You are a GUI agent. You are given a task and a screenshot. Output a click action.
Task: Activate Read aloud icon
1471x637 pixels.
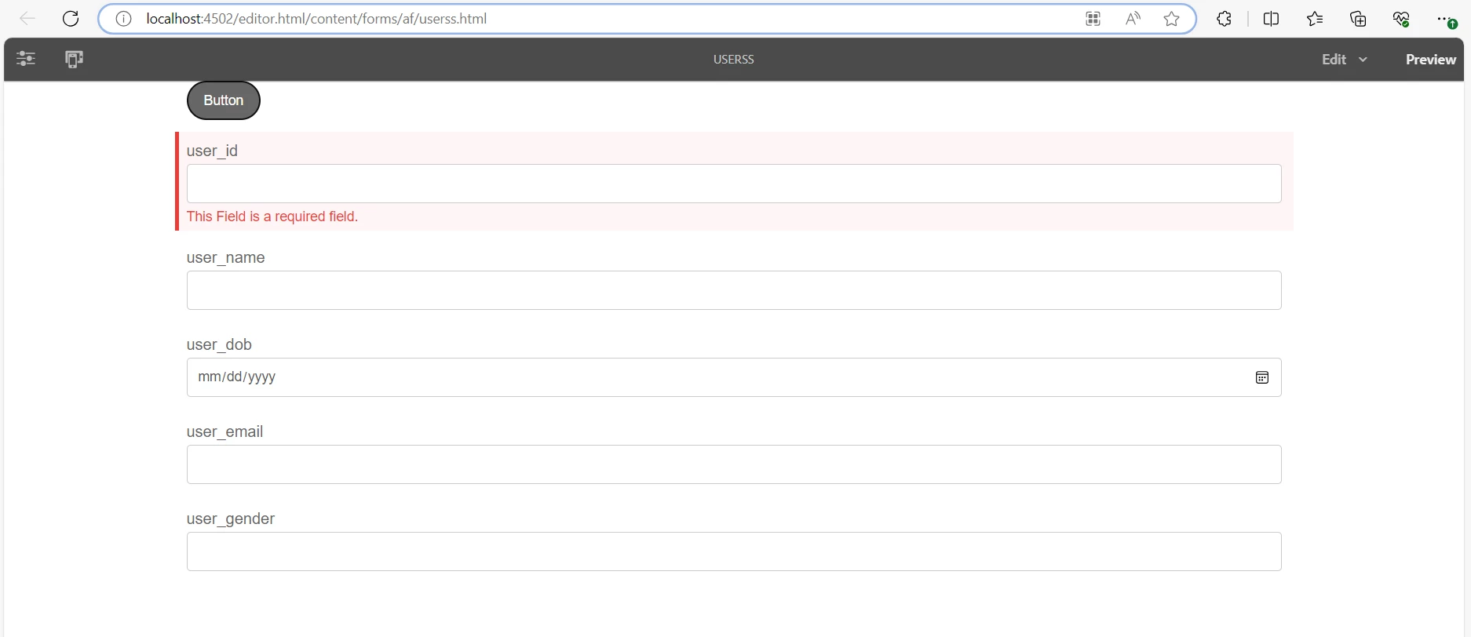click(x=1133, y=19)
